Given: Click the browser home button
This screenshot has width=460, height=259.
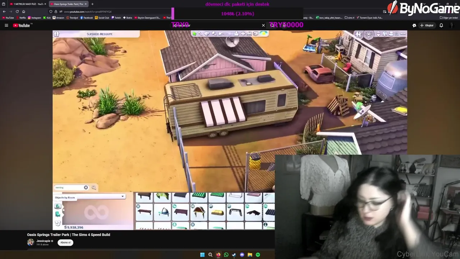Looking at the screenshot, I should [x=24, y=12].
